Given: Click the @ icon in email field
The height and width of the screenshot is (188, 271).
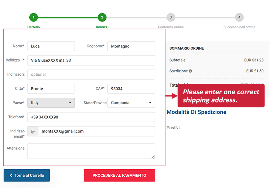Looking at the screenshot, I should click(33, 131).
